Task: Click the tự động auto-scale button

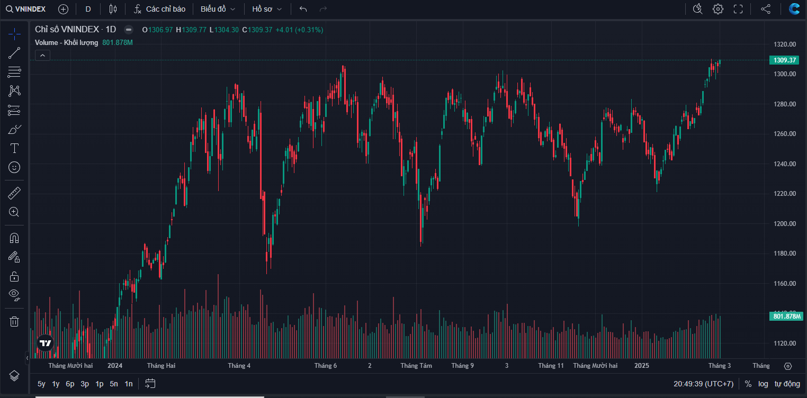Action: coord(787,384)
